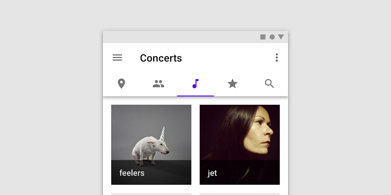
Task: Open the magnifying glass search tab
Action: pyautogui.click(x=269, y=84)
